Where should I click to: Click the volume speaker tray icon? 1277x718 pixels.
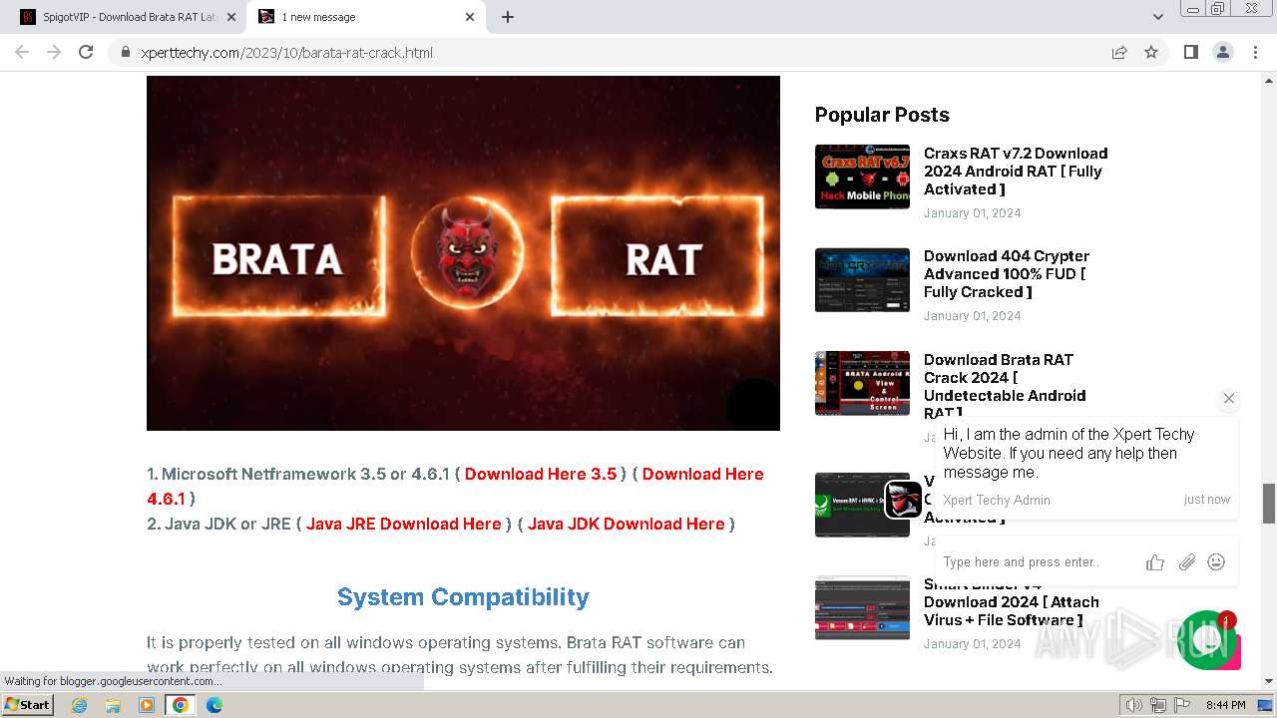[x=1134, y=705]
